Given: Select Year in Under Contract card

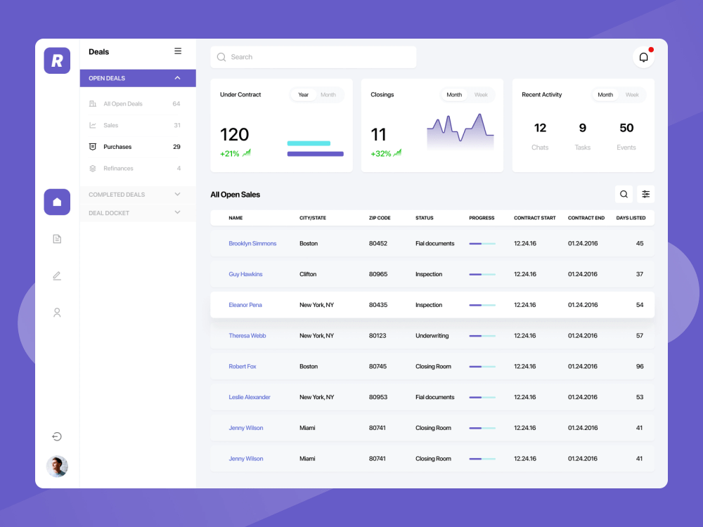Looking at the screenshot, I should point(304,95).
